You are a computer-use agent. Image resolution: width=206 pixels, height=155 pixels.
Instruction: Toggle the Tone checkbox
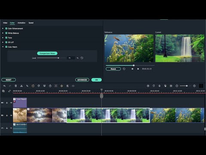[6, 37]
